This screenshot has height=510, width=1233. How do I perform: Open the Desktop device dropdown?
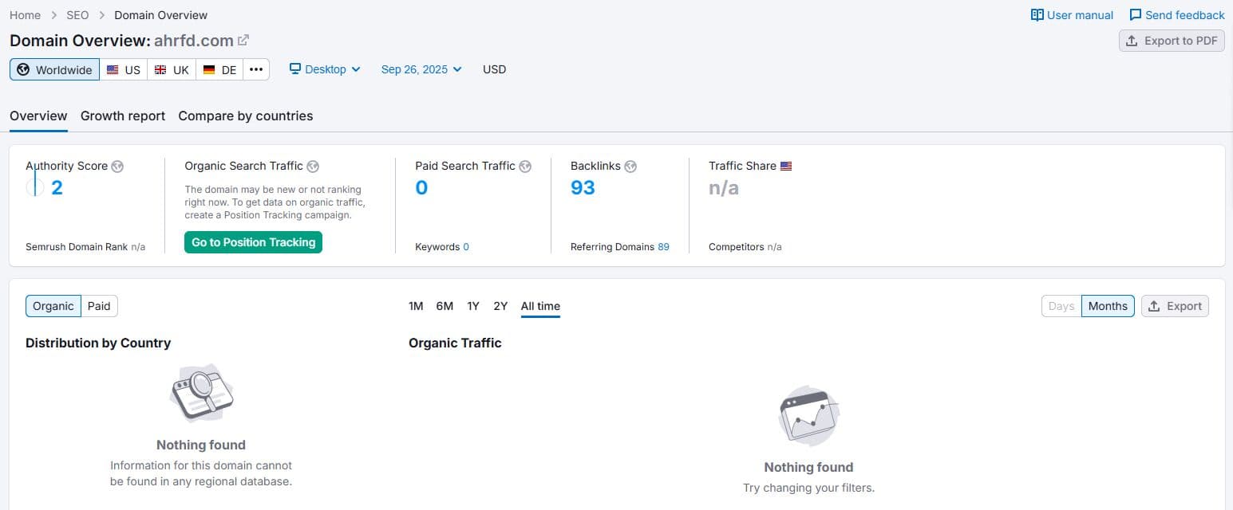coord(325,69)
